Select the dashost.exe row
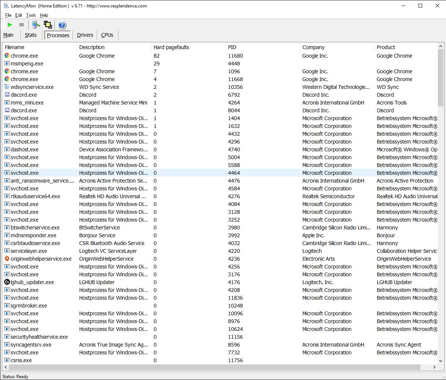Viewport: 446px width, 380px height. click(220, 149)
